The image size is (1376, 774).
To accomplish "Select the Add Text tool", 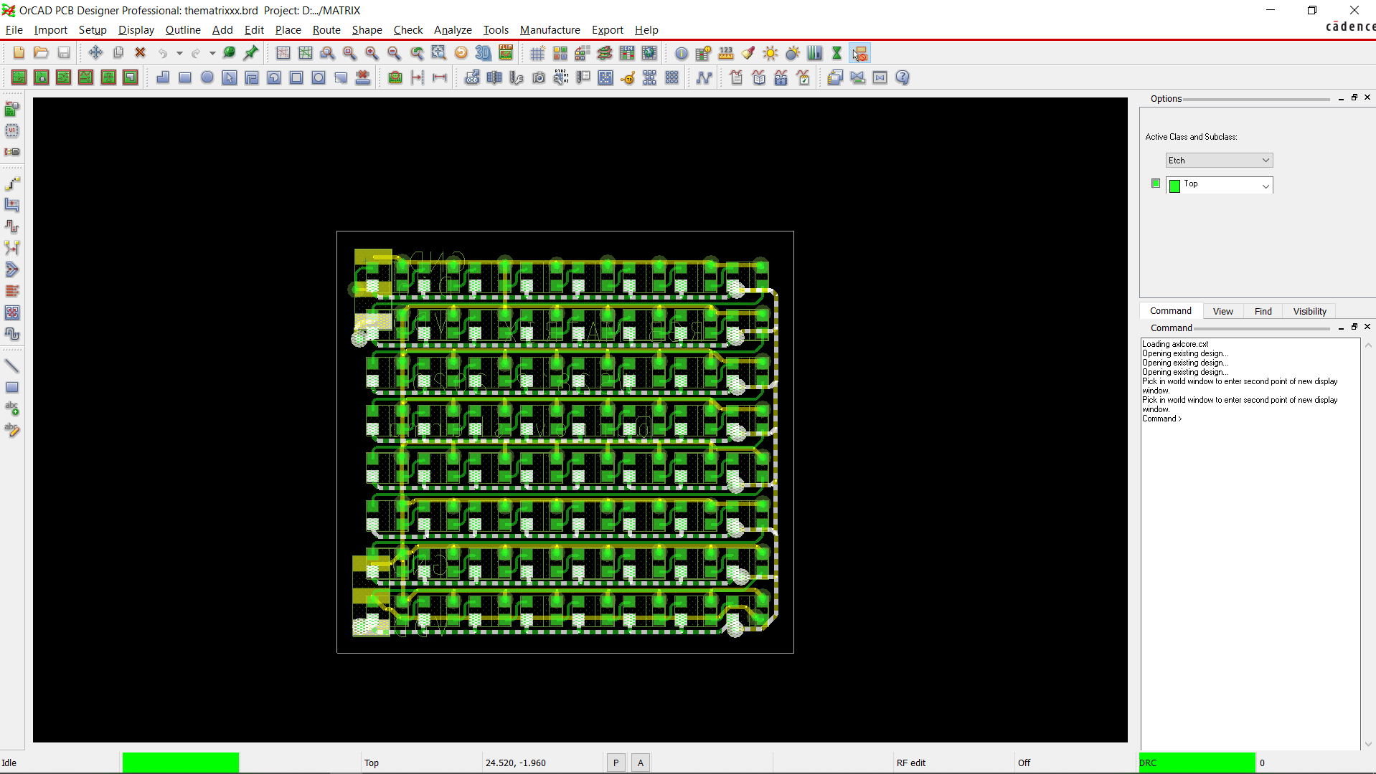I will (x=12, y=406).
